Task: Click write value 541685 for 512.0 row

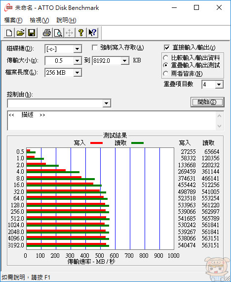Action: 187,219
